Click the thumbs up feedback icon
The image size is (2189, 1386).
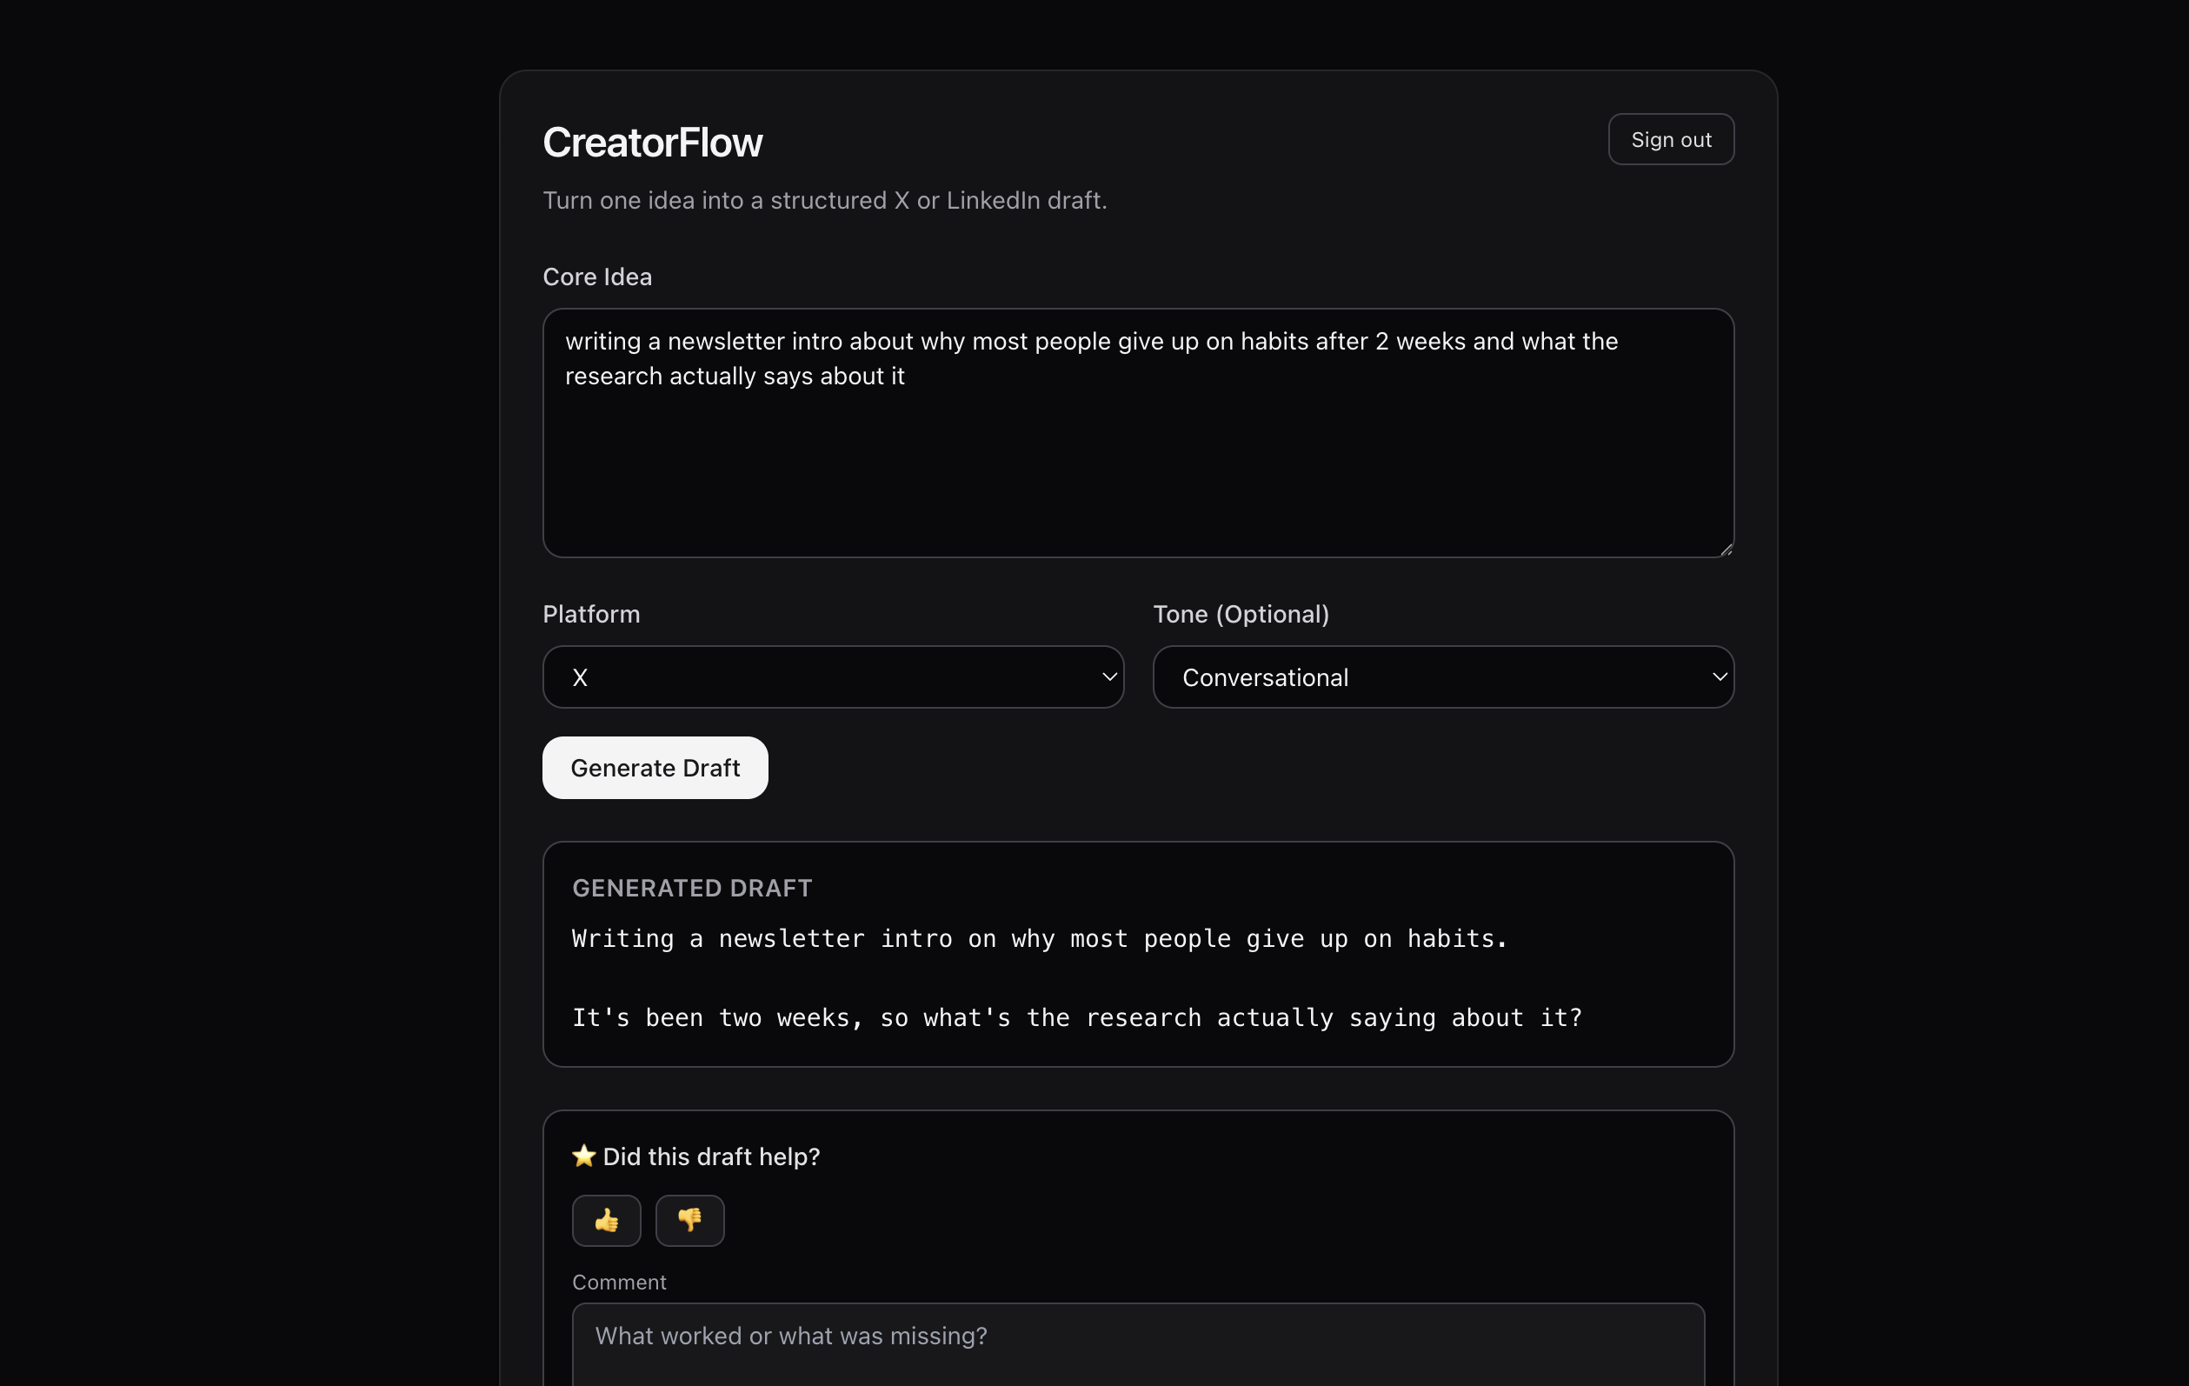[x=606, y=1221]
